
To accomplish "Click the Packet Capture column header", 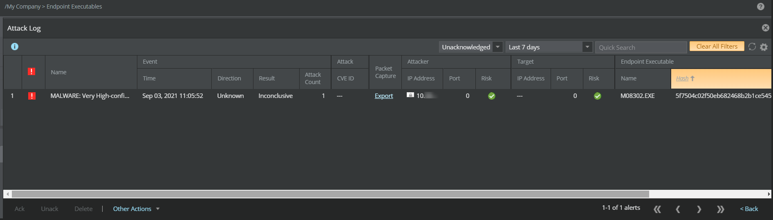I will (385, 72).
